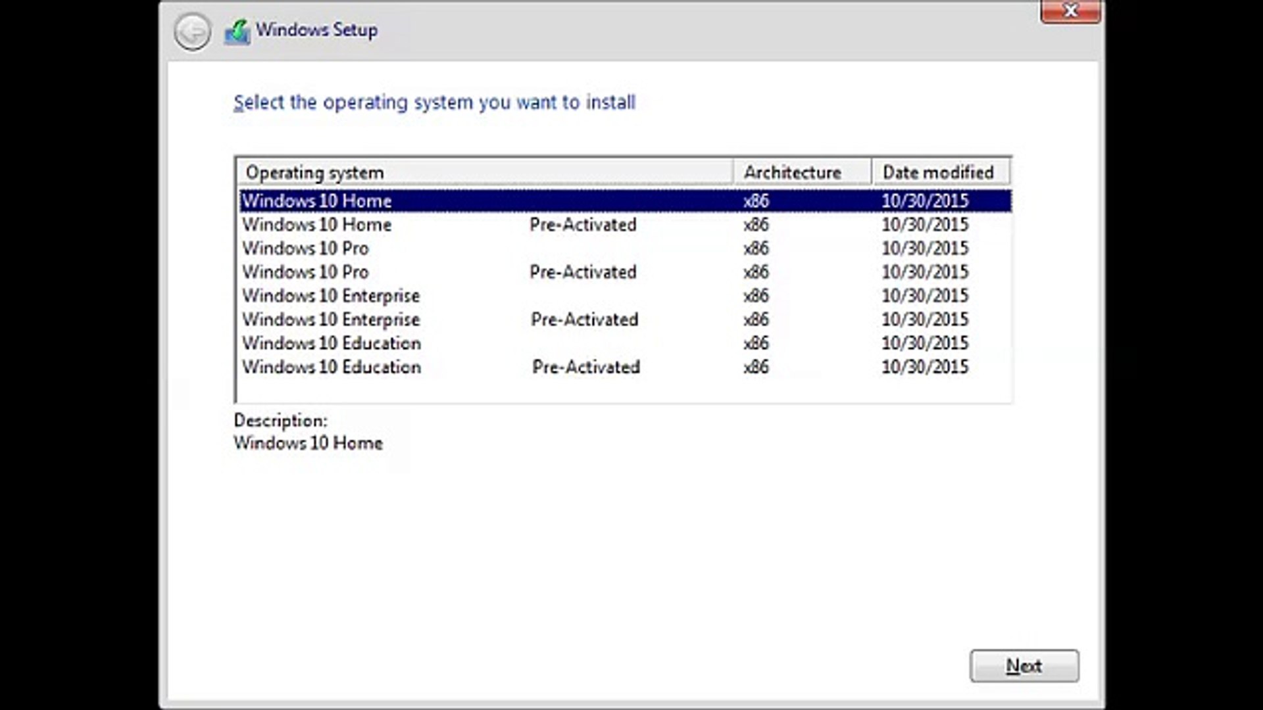Image resolution: width=1263 pixels, height=710 pixels.
Task: Click the 'Select the operating system' heading
Action: (x=434, y=103)
